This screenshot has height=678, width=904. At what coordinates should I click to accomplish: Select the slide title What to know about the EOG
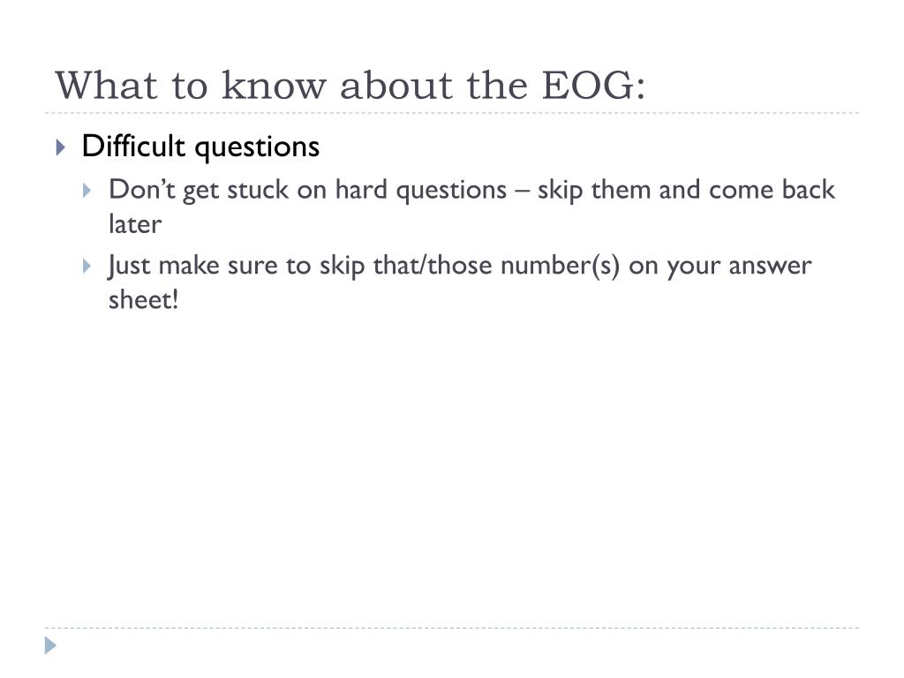[x=350, y=86]
